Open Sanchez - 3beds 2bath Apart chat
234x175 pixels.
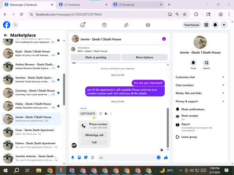(x=31, y=79)
